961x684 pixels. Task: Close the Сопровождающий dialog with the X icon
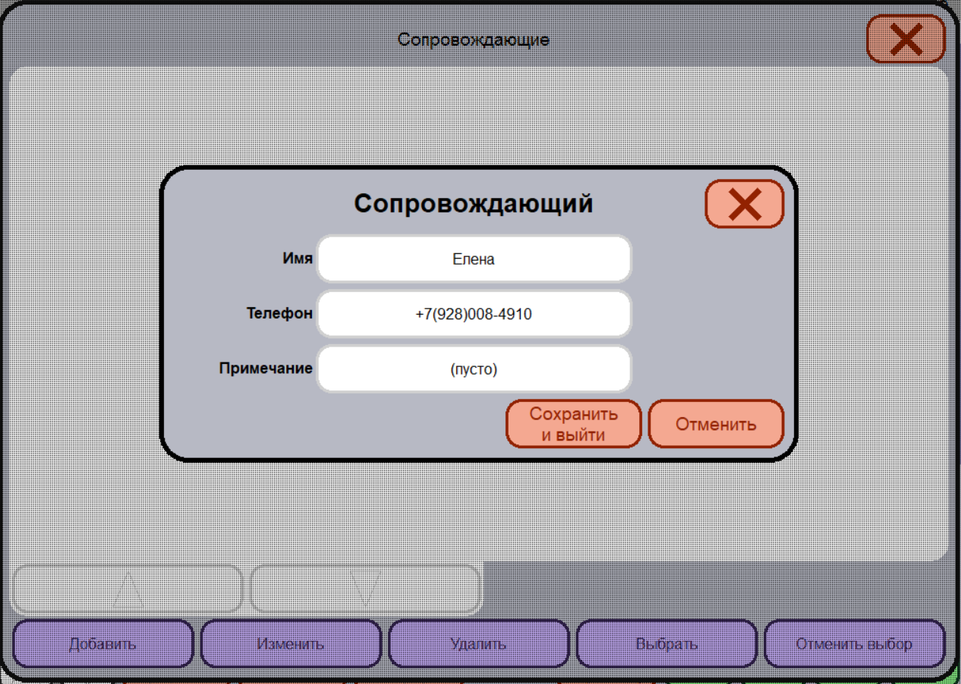744,204
